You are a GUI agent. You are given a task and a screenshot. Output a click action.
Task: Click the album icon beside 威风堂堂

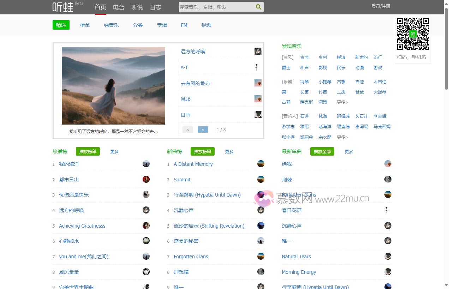[x=146, y=272]
